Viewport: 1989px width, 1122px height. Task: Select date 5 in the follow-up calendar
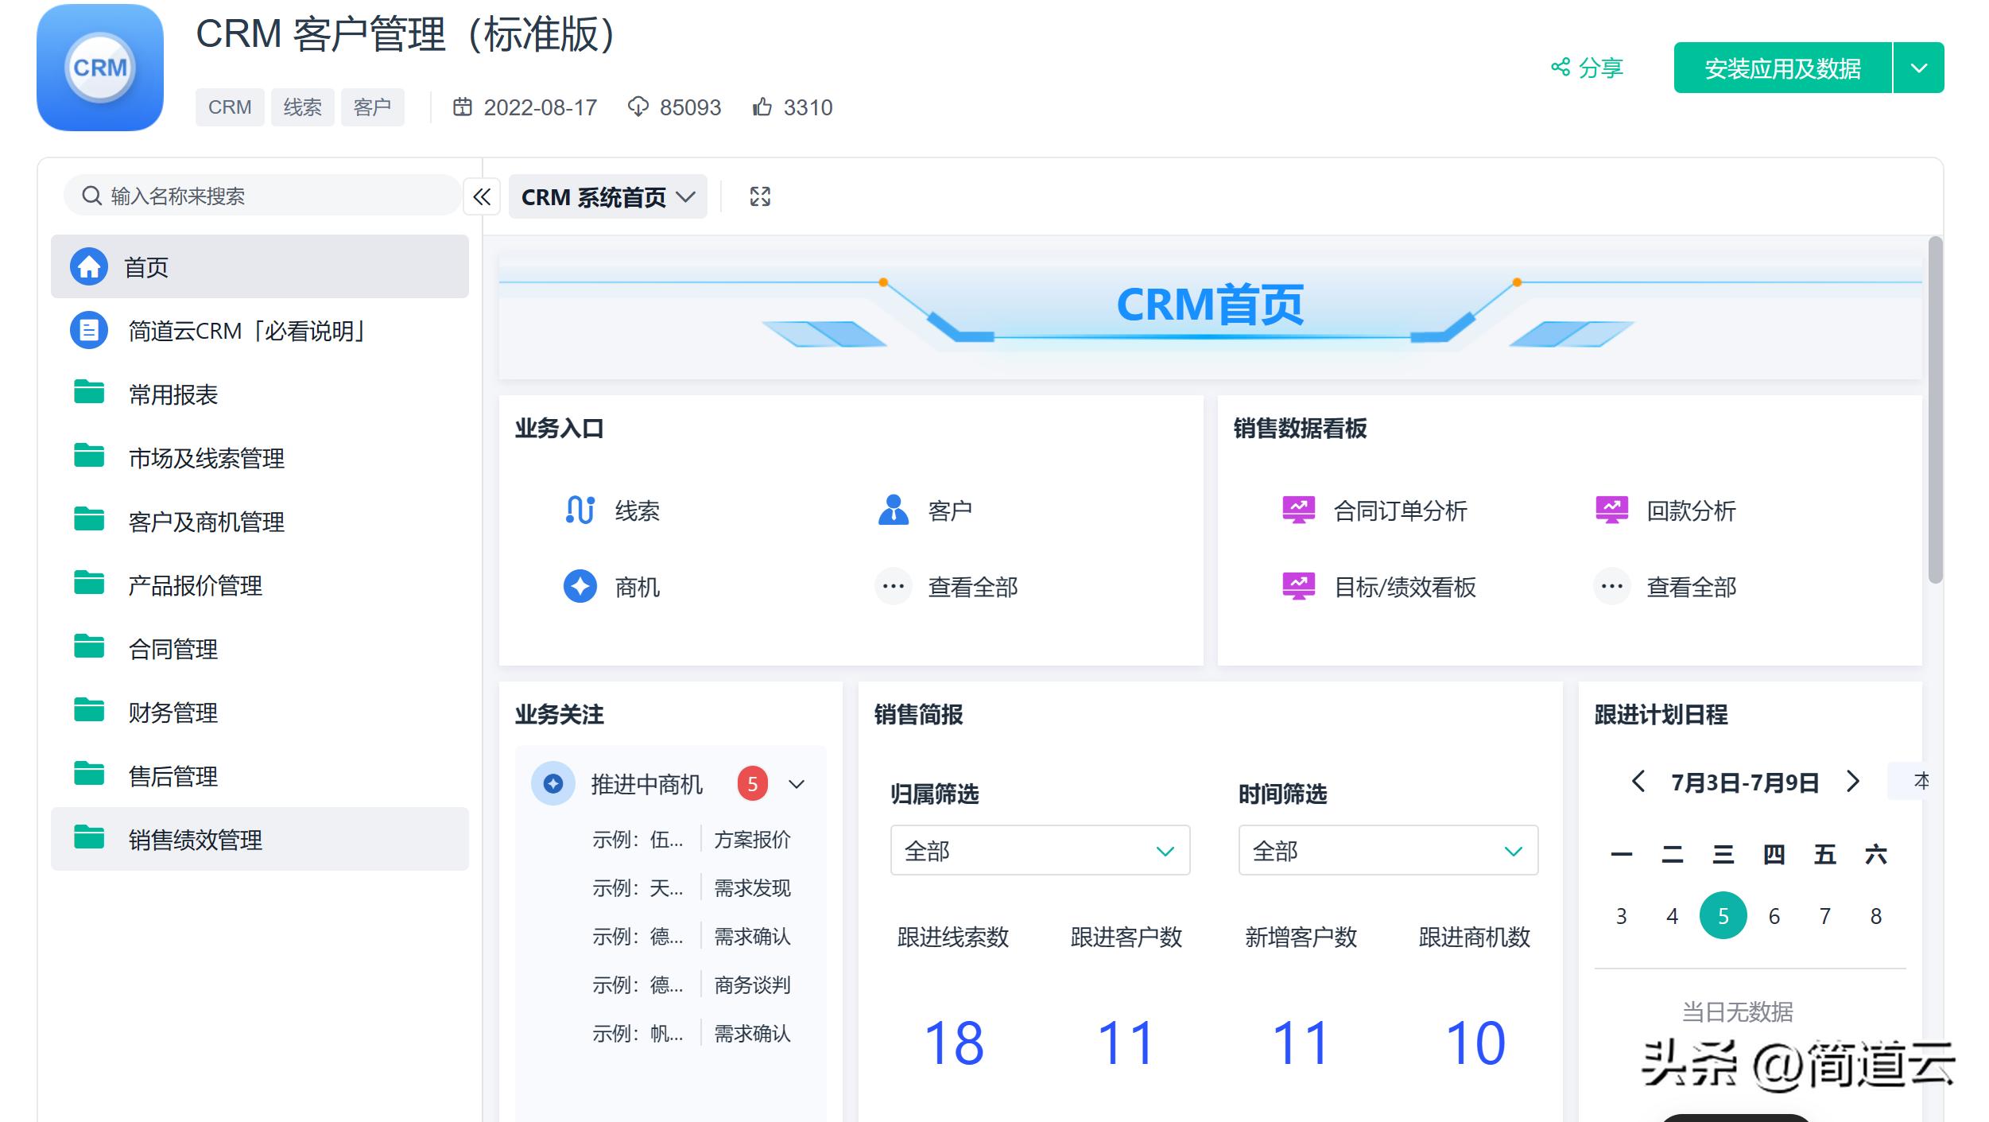1723,914
